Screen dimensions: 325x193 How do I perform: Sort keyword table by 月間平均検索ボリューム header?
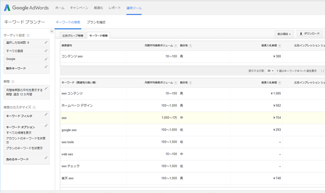click(x=159, y=83)
